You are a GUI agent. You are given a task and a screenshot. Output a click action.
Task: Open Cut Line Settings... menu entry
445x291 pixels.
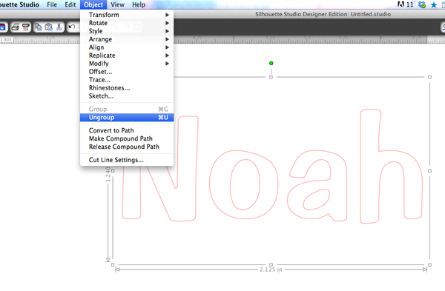127,160
